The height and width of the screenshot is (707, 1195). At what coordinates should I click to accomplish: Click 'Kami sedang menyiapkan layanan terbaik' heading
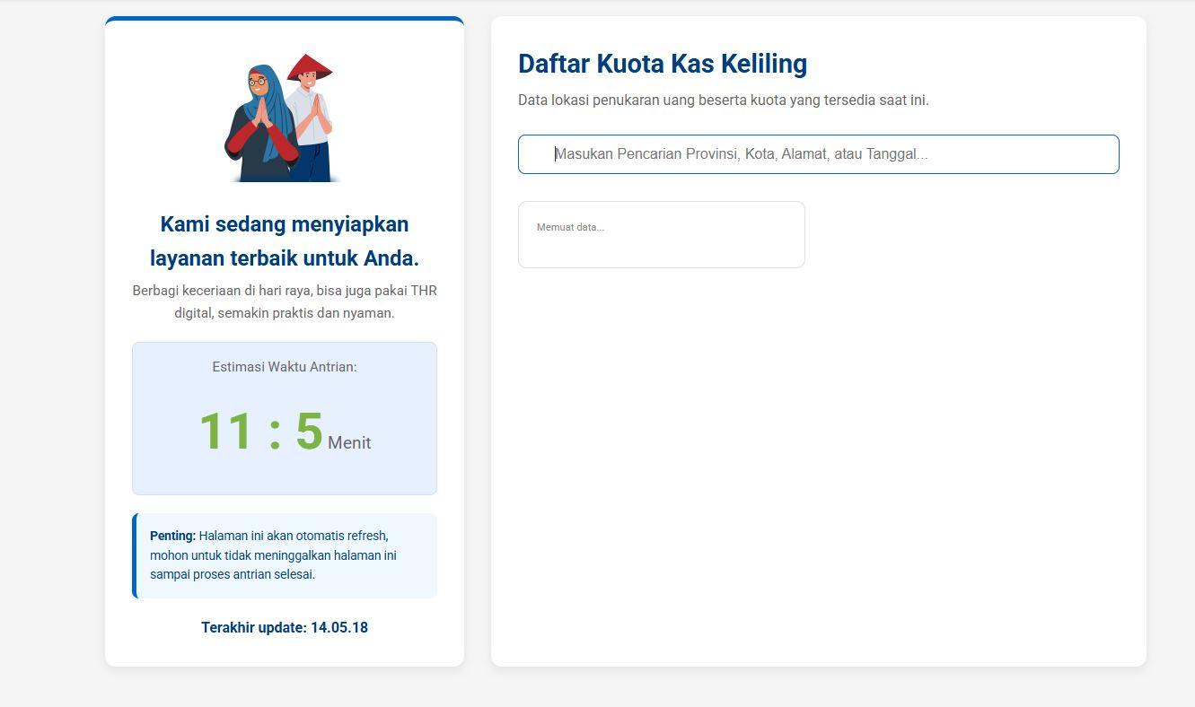pyautogui.click(x=285, y=241)
